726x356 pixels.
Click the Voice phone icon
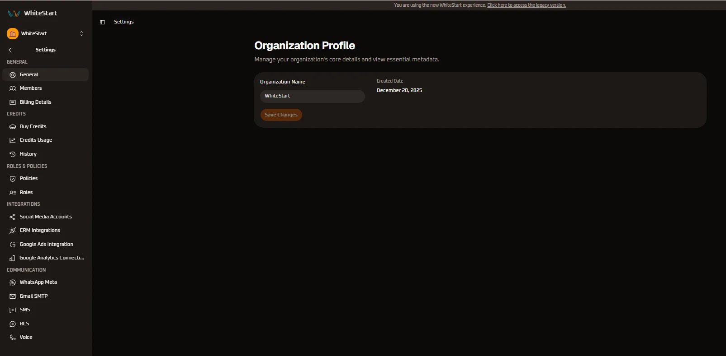13,338
